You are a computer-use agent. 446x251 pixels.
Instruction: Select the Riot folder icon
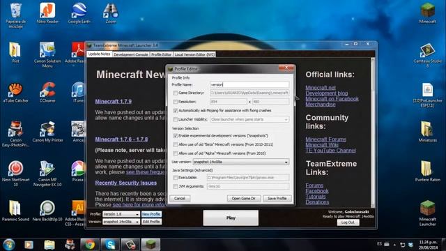pos(15,52)
